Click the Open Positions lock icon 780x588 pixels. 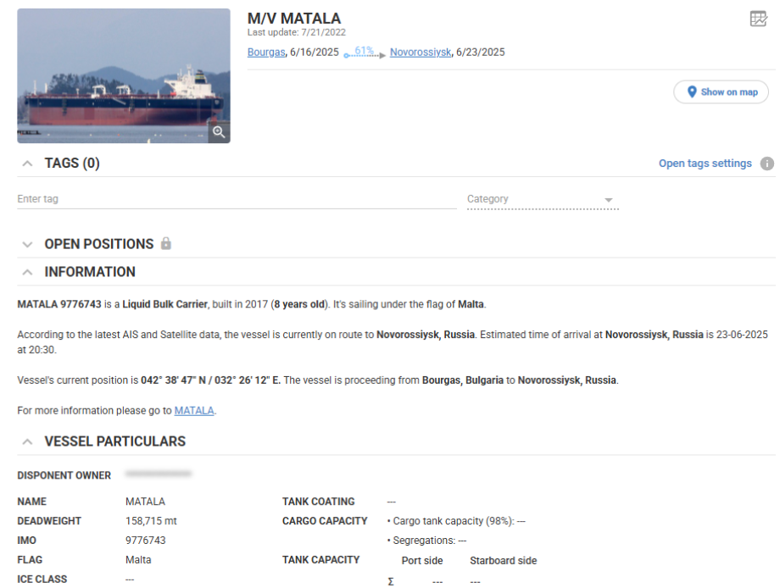[x=166, y=243]
